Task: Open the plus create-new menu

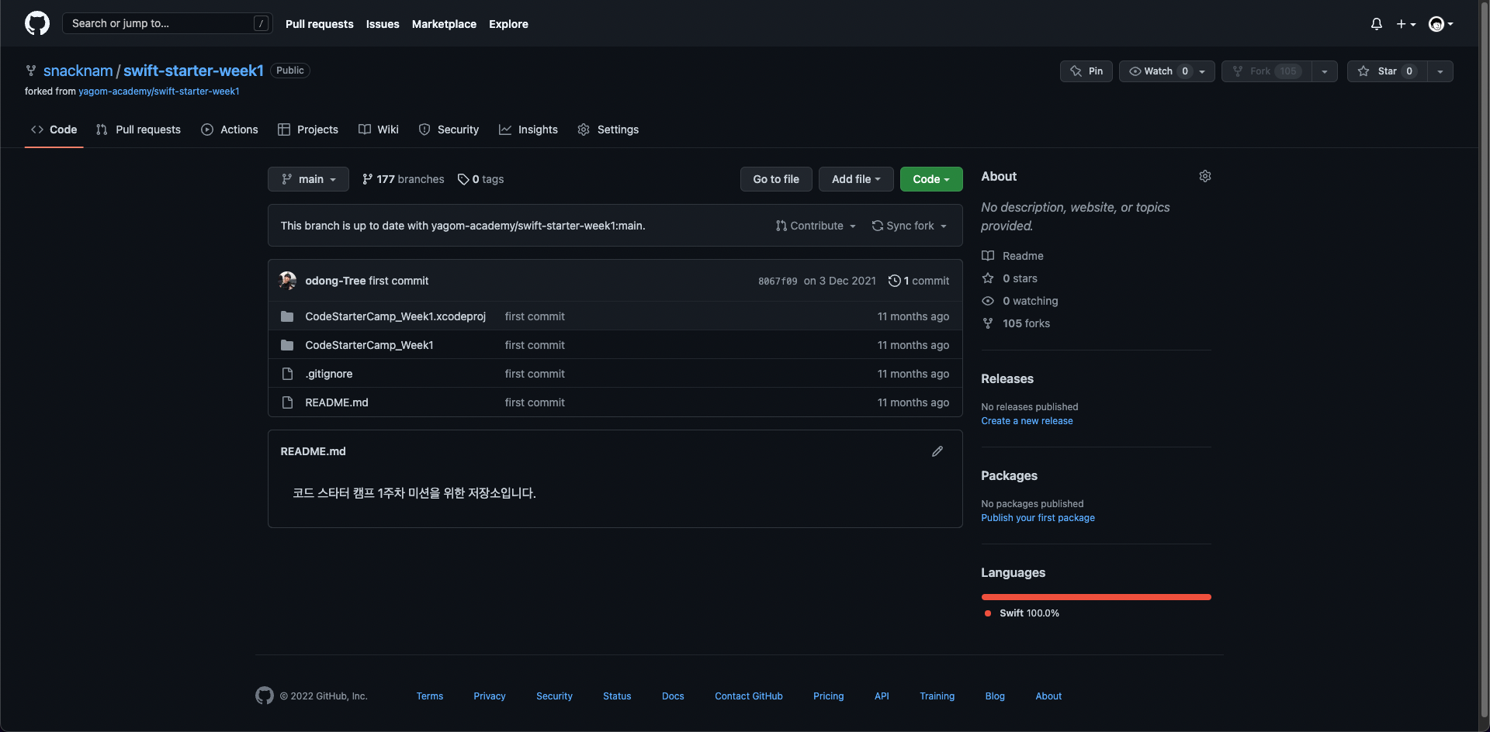Action: pos(1406,24)
